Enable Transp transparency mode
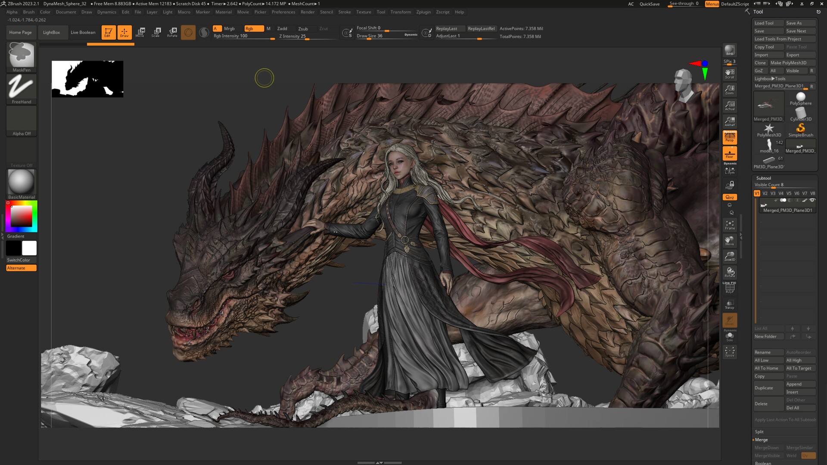827x465 pixels. 729,304
